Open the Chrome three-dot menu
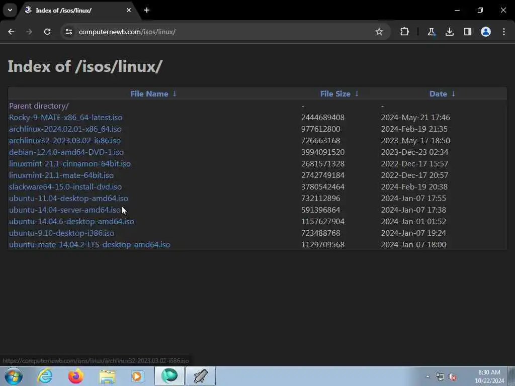 [504, 32]
